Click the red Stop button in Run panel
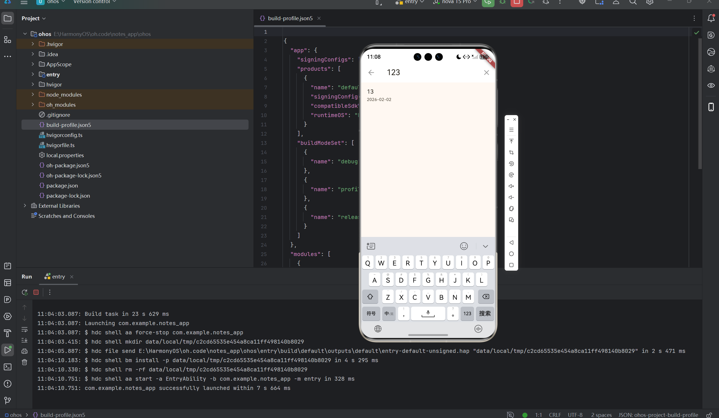Image resolution: width=719 pixels, height=418 pixels. click(x=36, y=292)
